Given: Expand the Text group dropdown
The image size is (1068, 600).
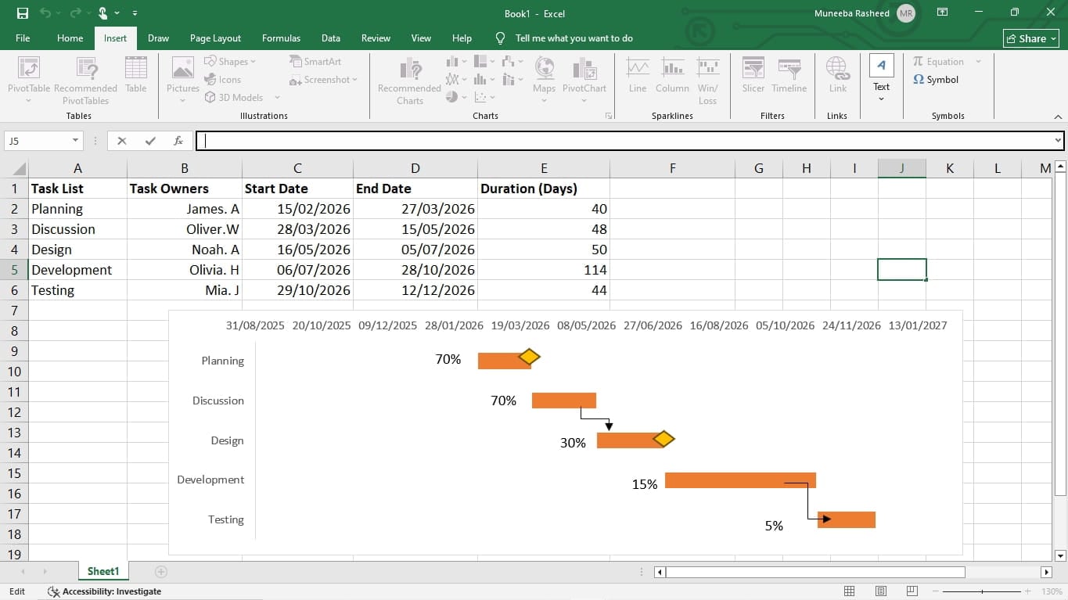Looking at the screenshot, I should [x=882, y=99].
